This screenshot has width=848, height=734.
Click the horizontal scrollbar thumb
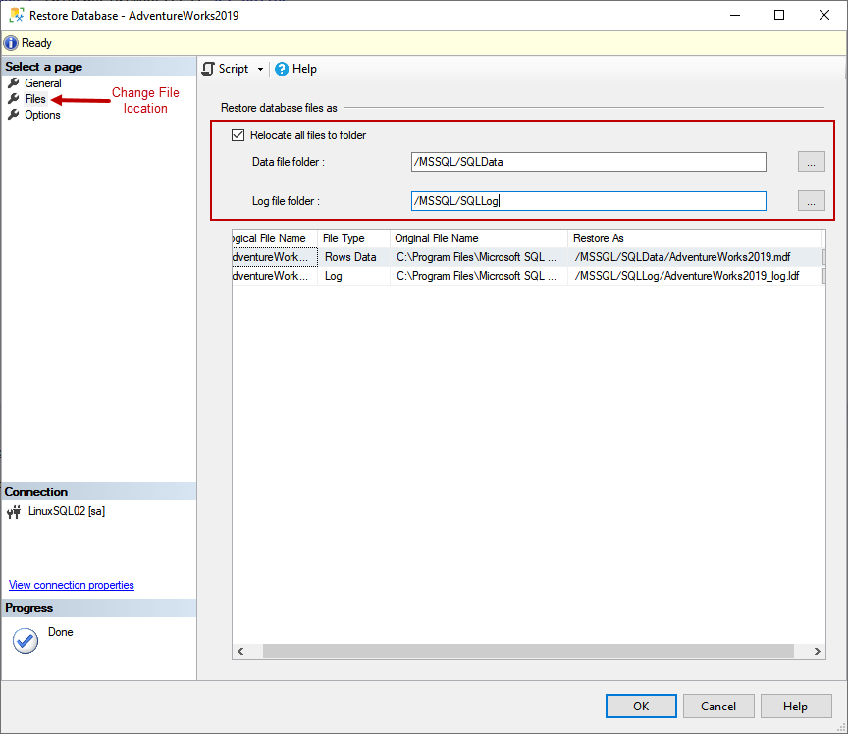pos(528,651)
